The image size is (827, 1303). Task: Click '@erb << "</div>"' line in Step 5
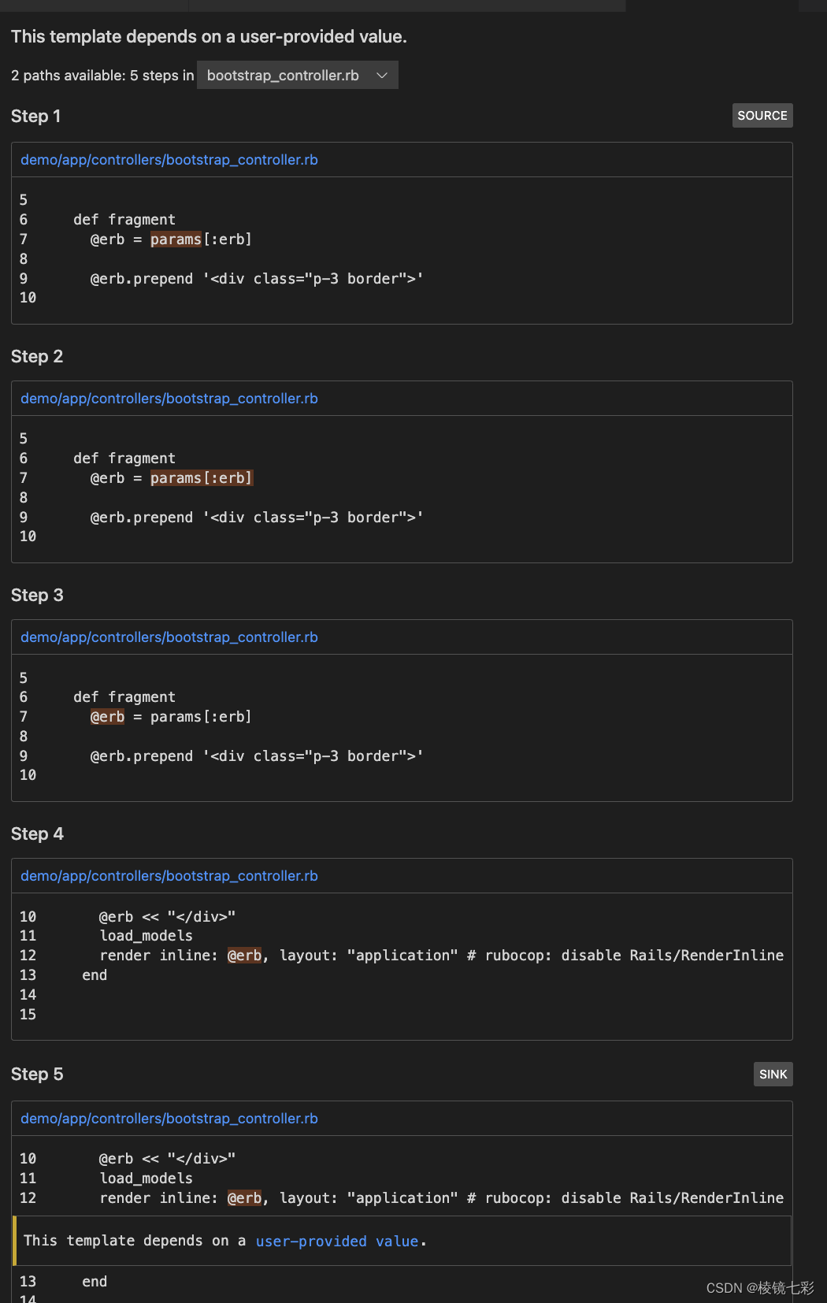tap(167, 1159)
